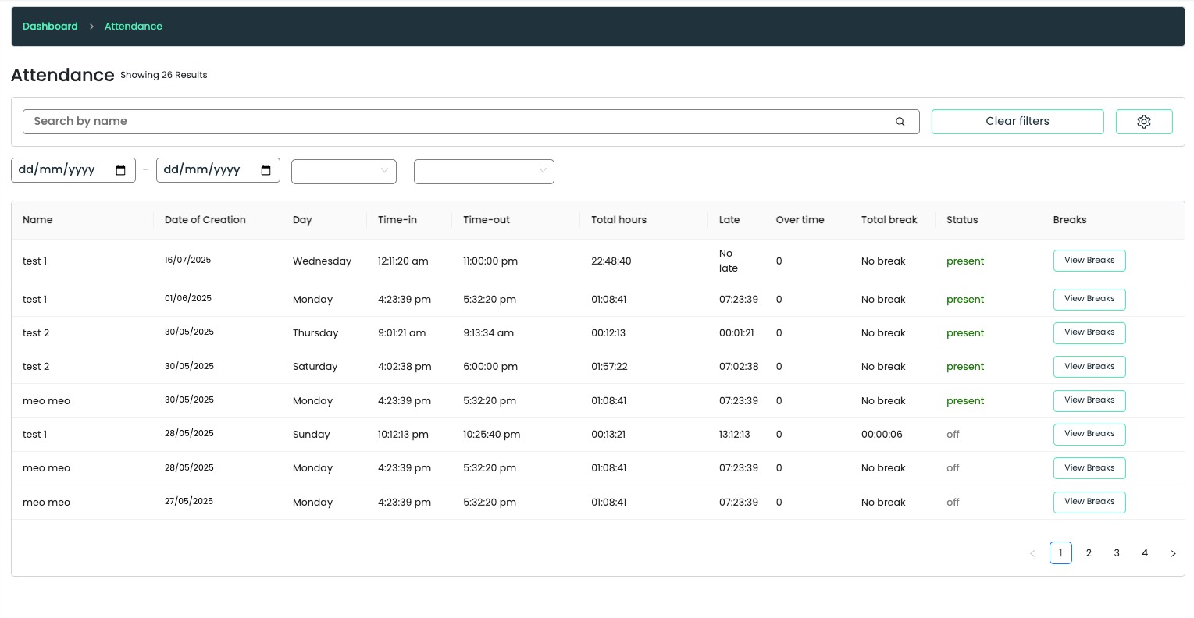Click the Total hours column header

618,219
